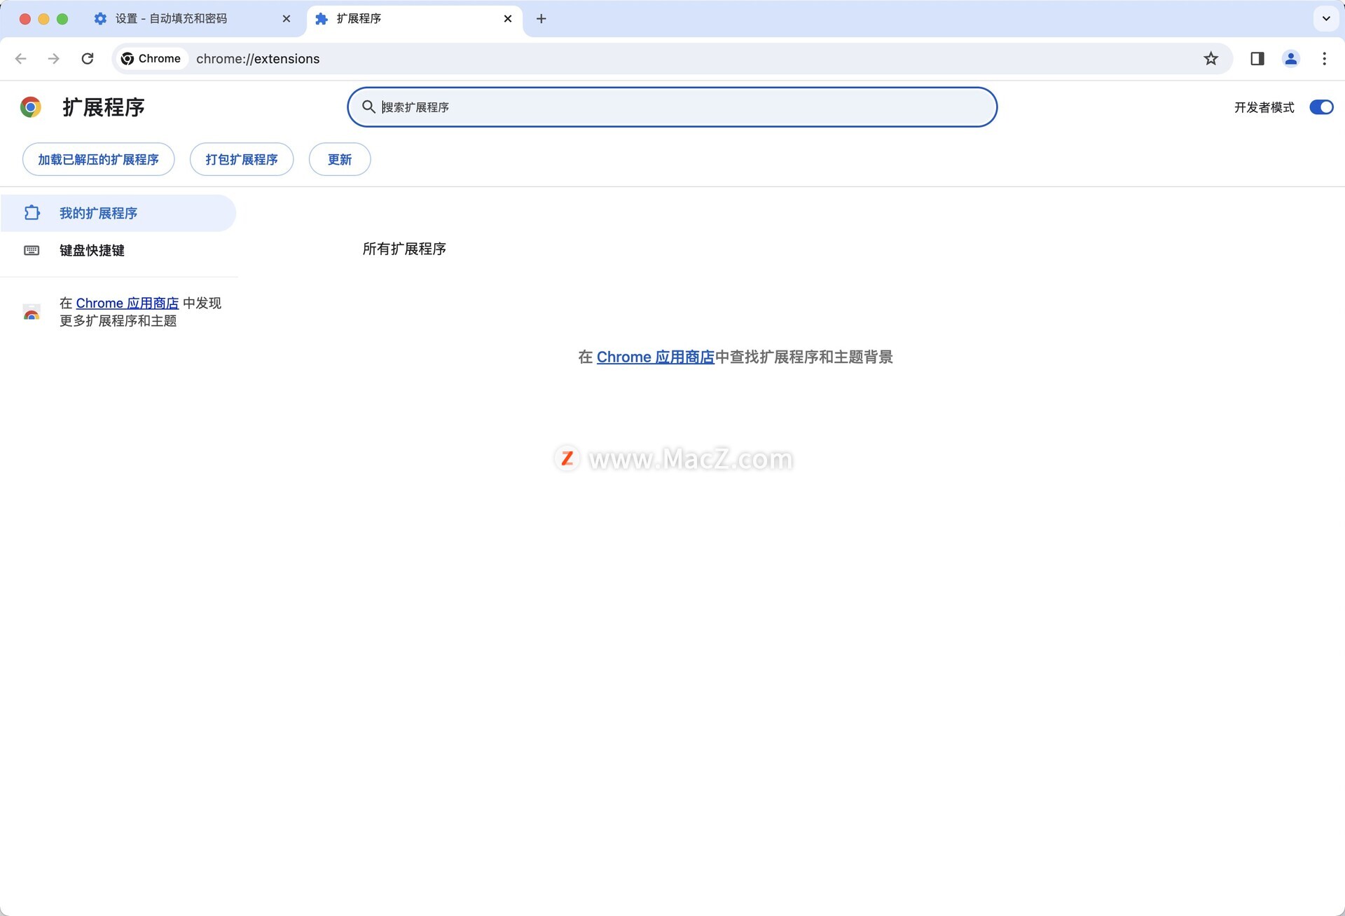Click the magnifier icon in search box

368,107
